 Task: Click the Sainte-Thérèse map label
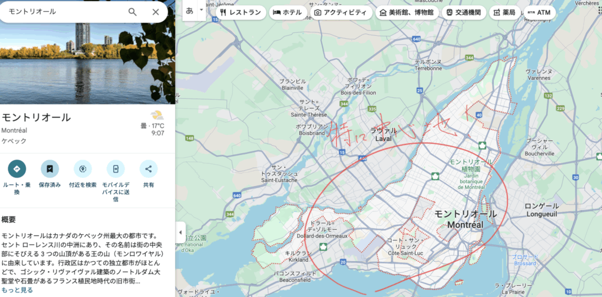click(x=309, y=108)
